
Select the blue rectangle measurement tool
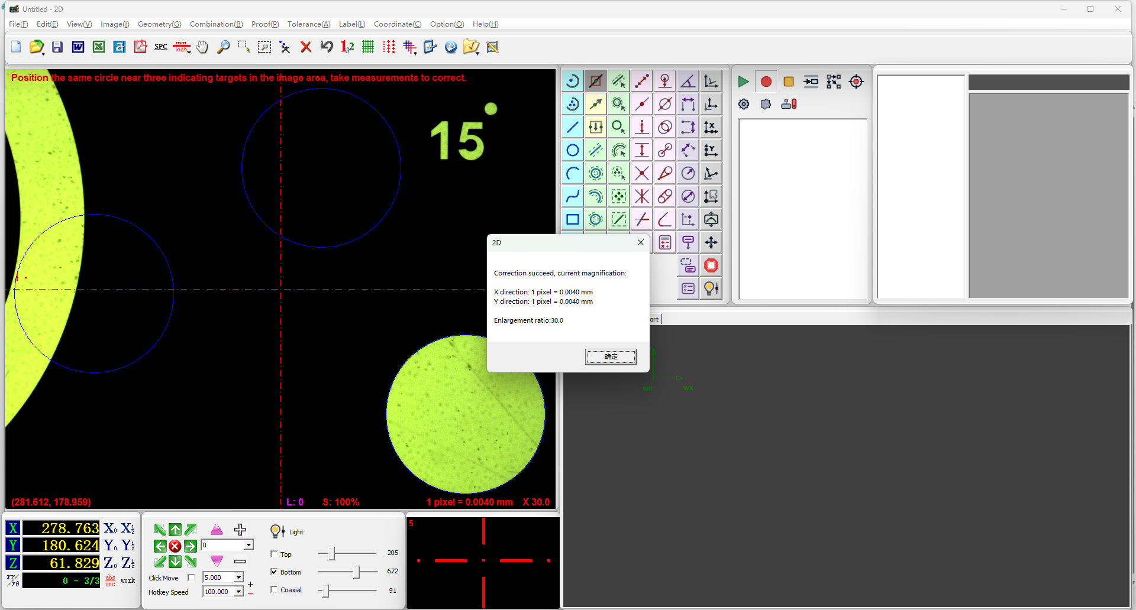point(573,219)
